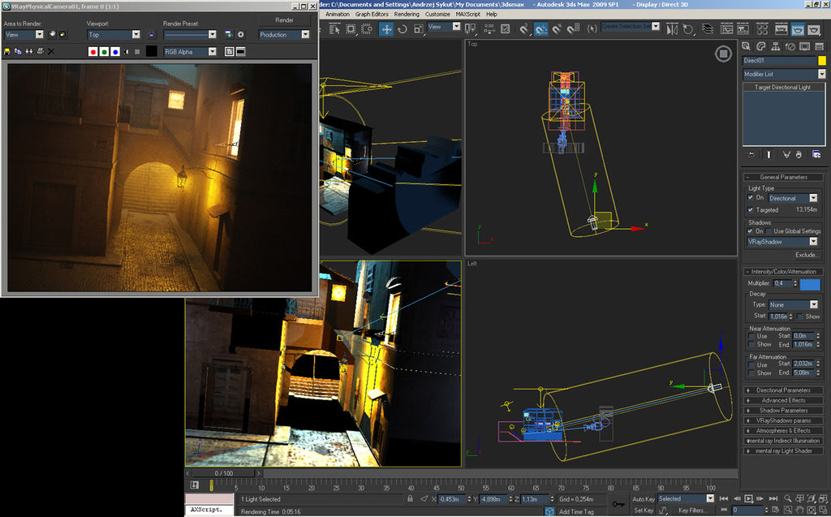Open the Exclude dialog for the light
Image resolution: width=831 pixels, height=517 pixels.
807,254
